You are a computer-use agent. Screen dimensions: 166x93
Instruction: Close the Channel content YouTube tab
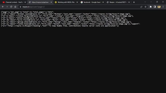[x=25, y=2]
